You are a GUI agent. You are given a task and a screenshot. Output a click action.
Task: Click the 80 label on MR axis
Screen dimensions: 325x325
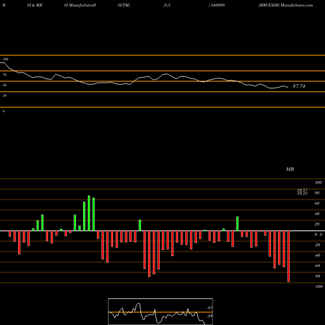(317, 193)
